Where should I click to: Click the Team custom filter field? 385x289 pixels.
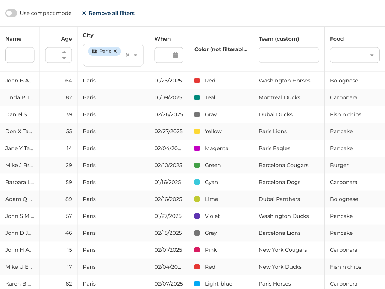click(288, 55)
